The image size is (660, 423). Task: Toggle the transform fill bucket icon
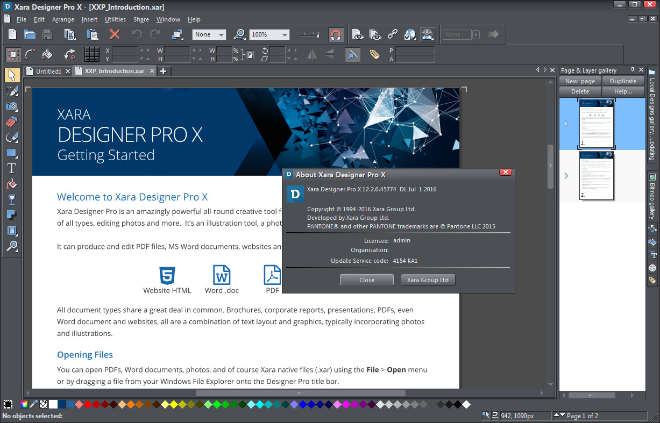47,54
